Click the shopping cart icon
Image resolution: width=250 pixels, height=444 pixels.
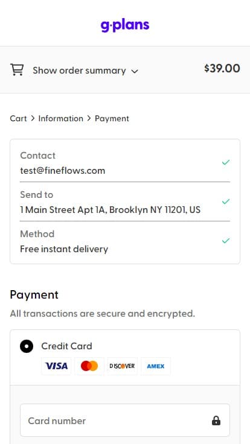[17, 69]
